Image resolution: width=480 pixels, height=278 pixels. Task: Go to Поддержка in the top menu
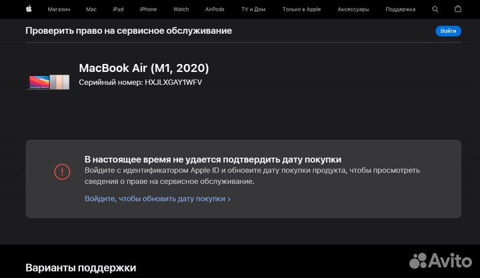click(401, 9)
